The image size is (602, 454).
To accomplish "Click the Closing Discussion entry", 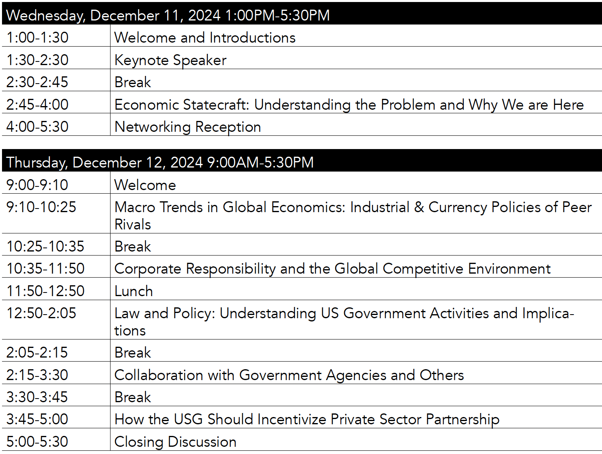I will (x=175, y=442).
